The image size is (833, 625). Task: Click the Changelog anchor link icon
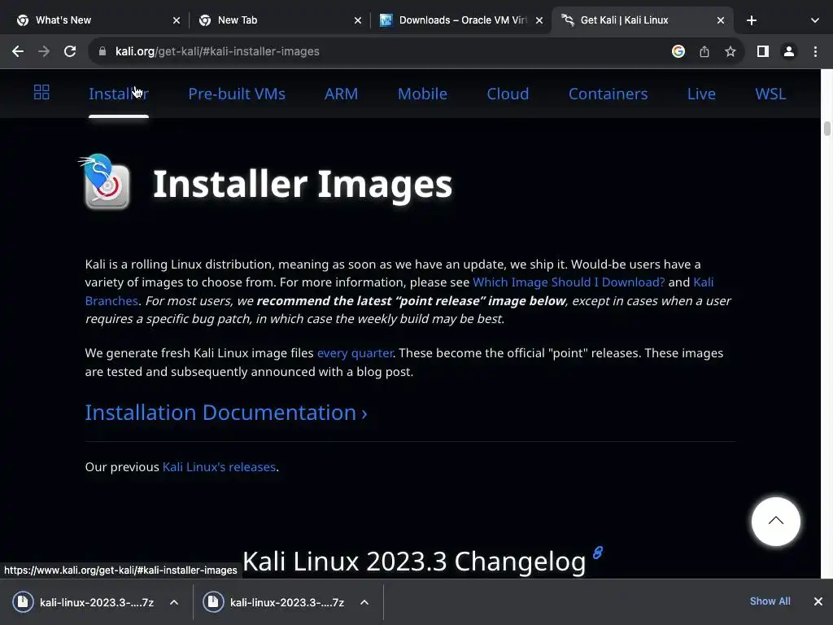tap(598, 553)
